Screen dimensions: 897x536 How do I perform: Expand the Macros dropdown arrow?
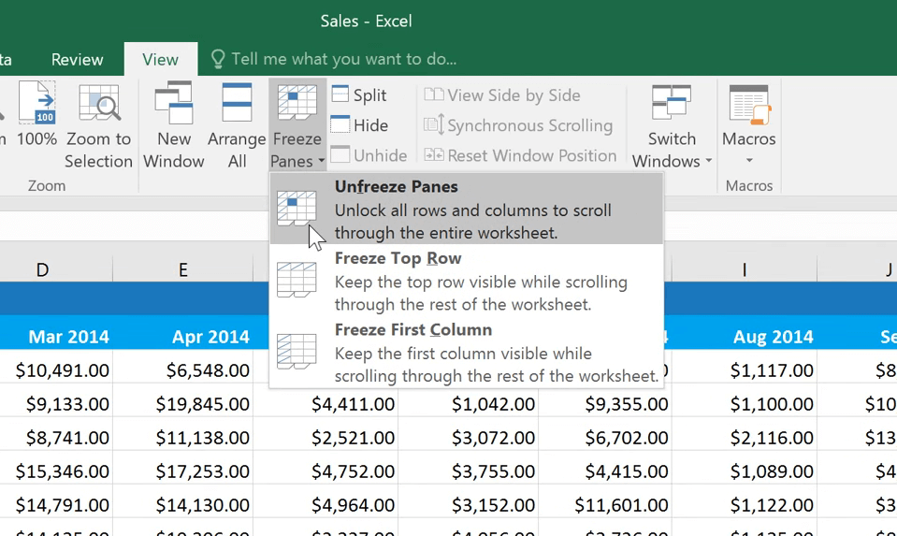coord(748,161)
